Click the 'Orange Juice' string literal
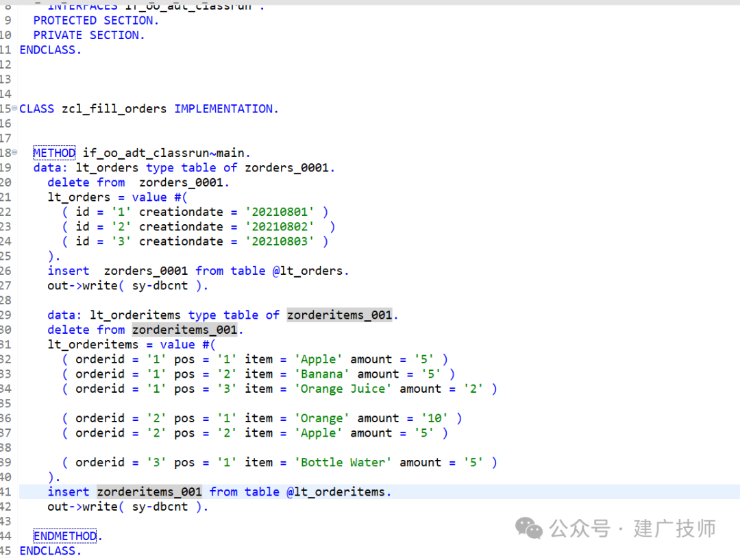Image resolution: width=740 pixels, height=558 pixels. click(343, 389)
